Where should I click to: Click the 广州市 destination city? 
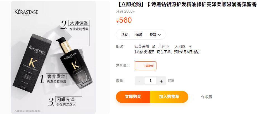(x=163, y=46)
